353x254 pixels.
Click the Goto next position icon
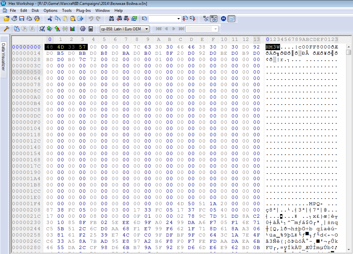coord(193,18)
